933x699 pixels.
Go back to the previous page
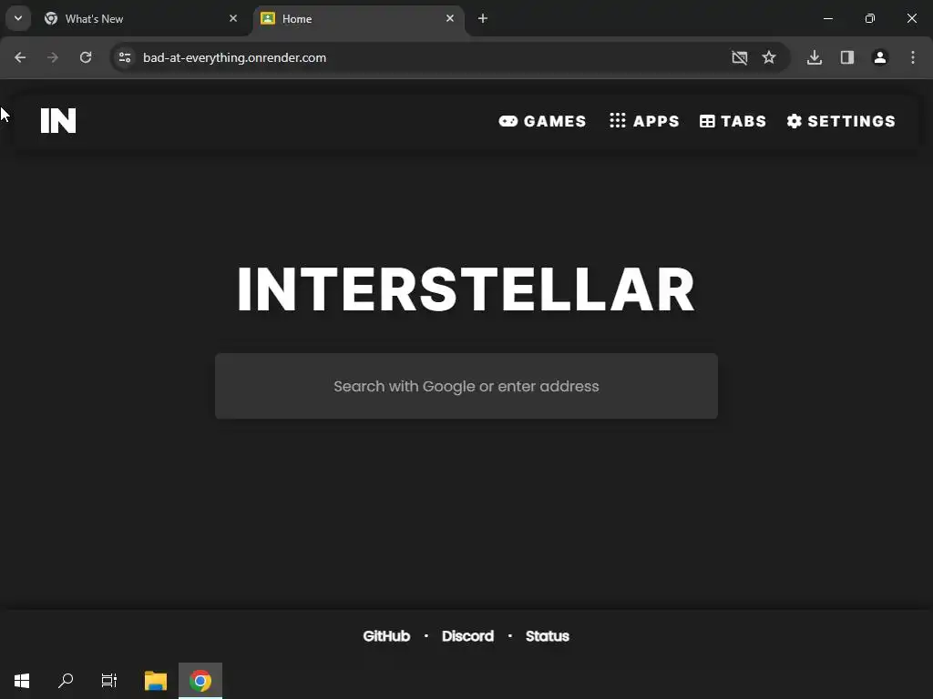pyautogui.click(x=20, y=57)
